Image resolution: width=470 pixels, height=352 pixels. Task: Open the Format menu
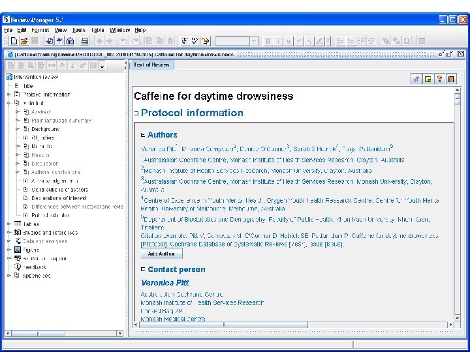pyautogui.click(x=40, y=30)
